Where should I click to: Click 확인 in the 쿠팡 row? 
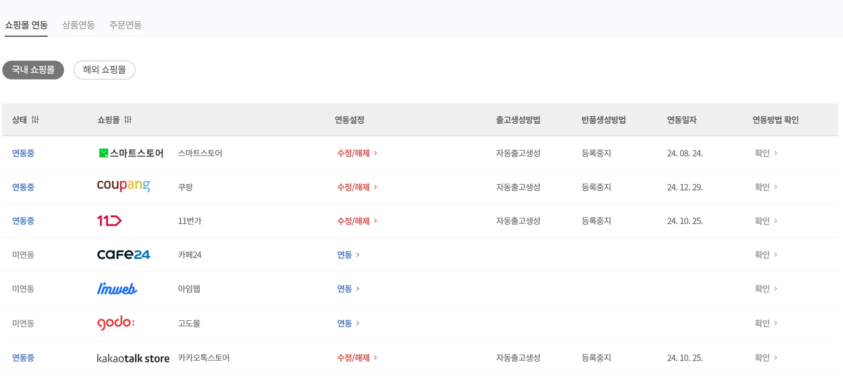766,187
